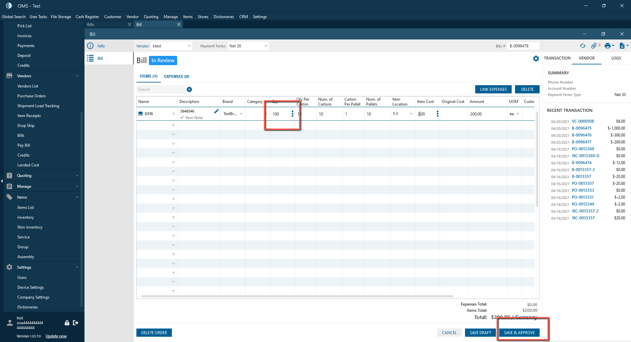
Task: Toggle the Item Note checkmark
Action: (x=182, y=118)
